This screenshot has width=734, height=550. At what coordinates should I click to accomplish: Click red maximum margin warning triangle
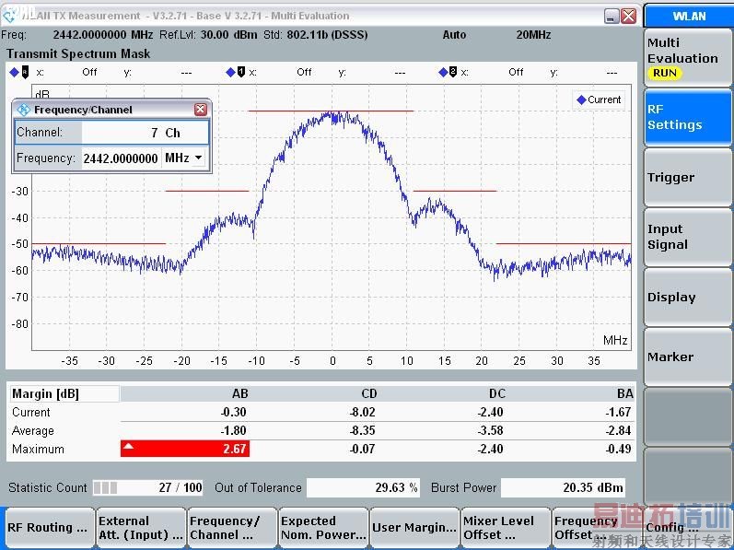coord(129,447)
